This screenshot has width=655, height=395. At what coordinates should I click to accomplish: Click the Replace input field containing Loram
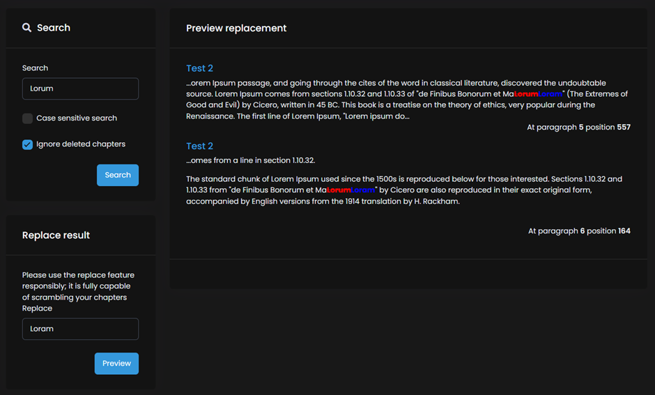click(80, 329)
